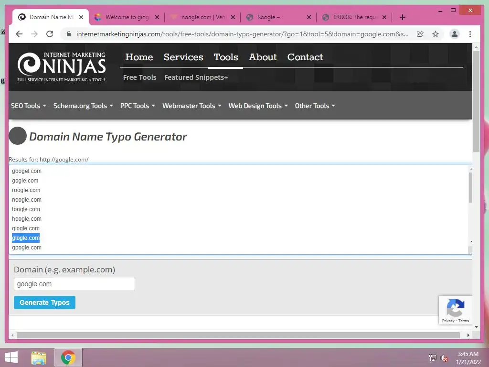Click results list scrollbar thumb

point(470,187)
